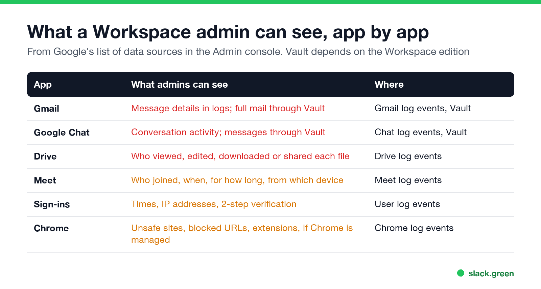Click the title 'What a Workspace admin can see'
The width and height of the screenshot is (541, 289).
click(x=228, y=32)
